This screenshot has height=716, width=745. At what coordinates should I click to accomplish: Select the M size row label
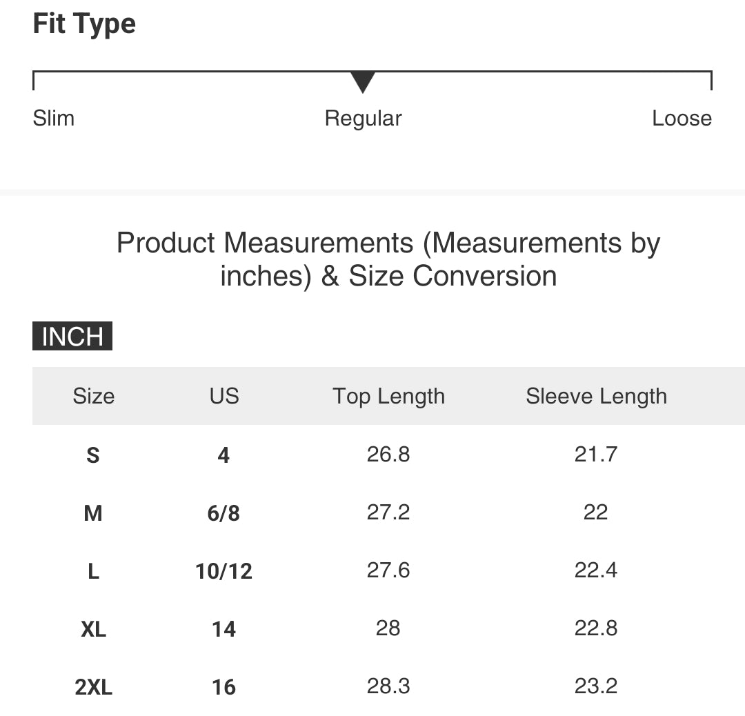click(93, 513)
